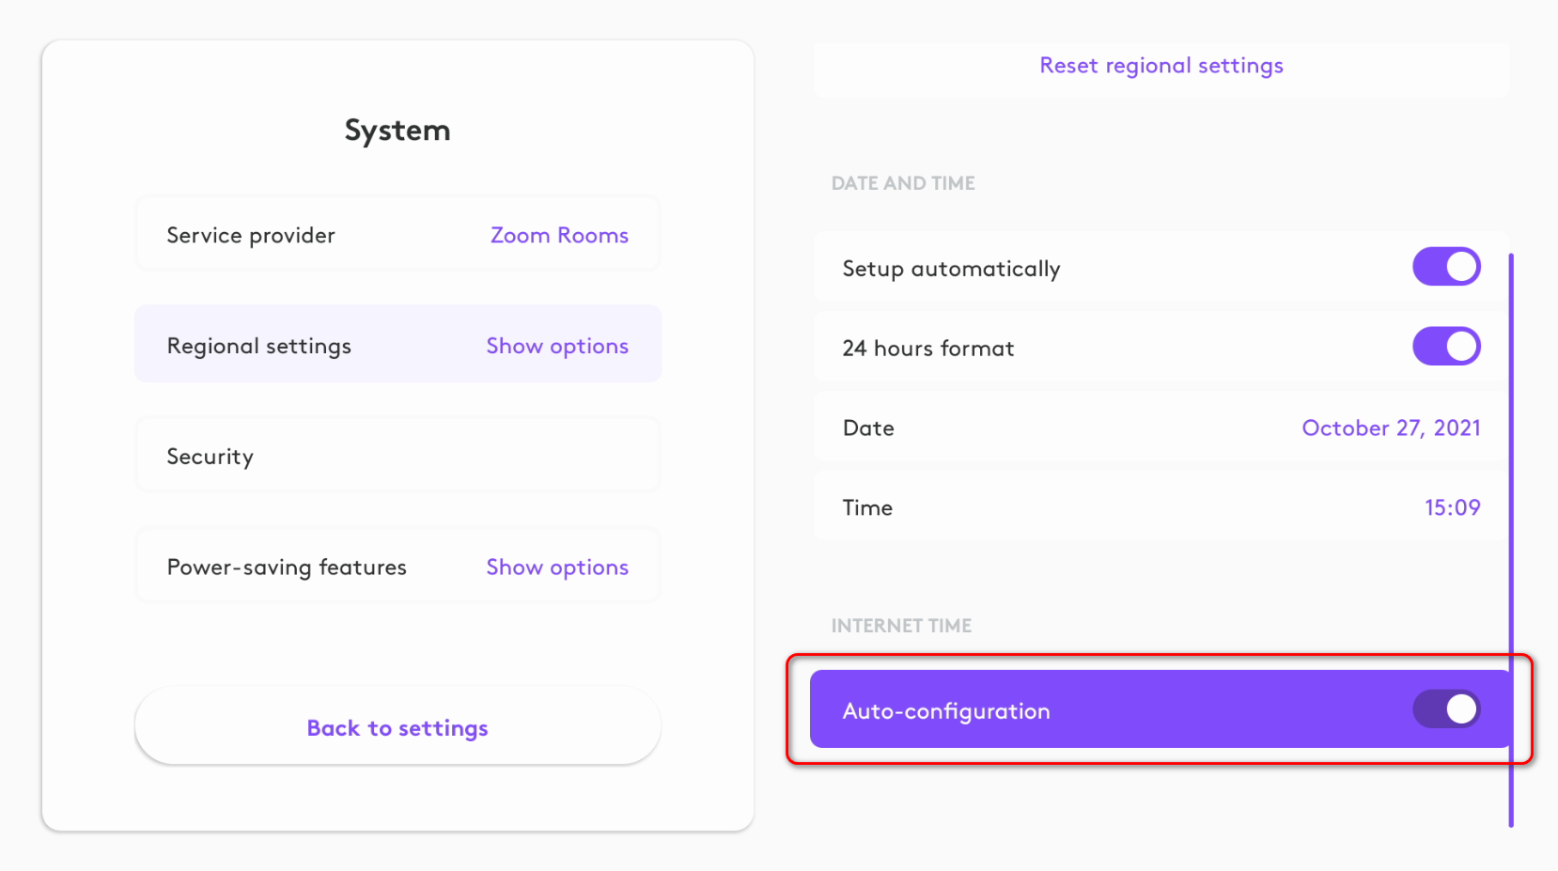The image size is (1558, 871).
Task: Click the Date row label
Action: (x=868, y=428)
